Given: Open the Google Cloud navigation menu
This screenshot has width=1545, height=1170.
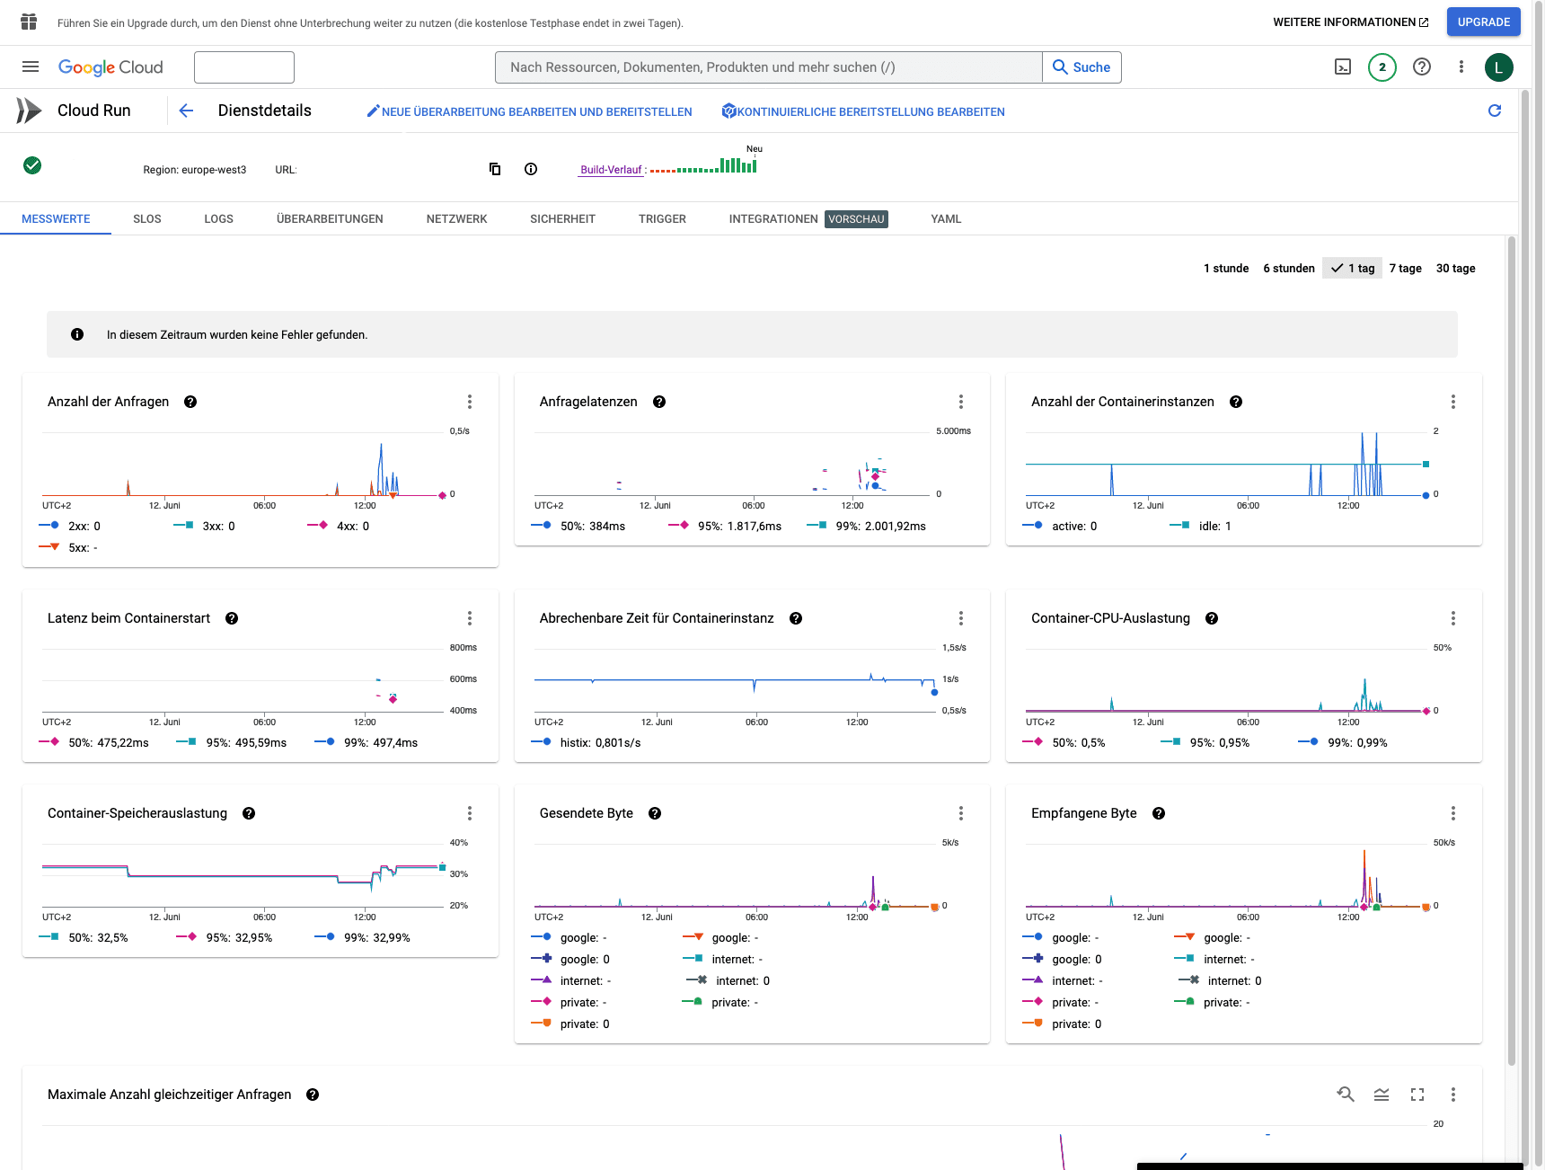Looking at the screenshot, I should coord(30,66).
